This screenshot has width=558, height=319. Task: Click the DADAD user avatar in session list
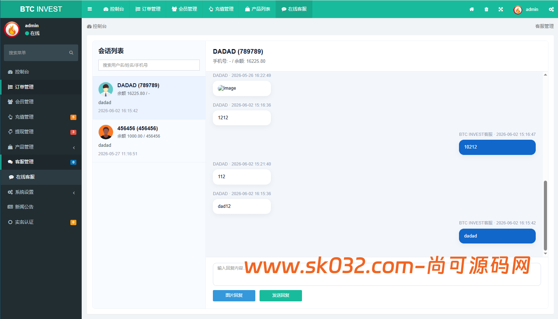pos(106,90)
